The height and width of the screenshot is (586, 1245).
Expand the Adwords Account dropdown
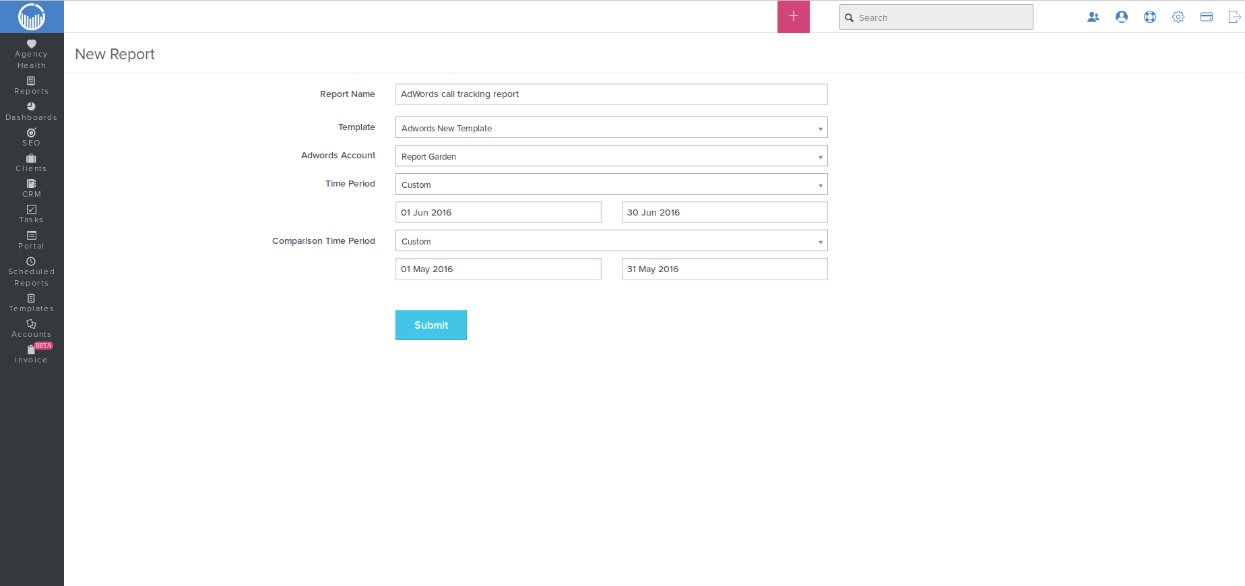(611, 156)
